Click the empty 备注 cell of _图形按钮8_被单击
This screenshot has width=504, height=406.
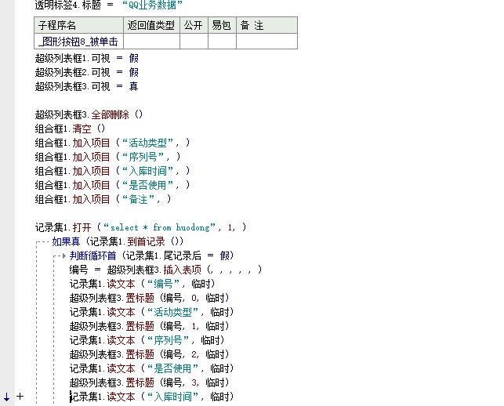pyautogui.click(x=267, y=41)
